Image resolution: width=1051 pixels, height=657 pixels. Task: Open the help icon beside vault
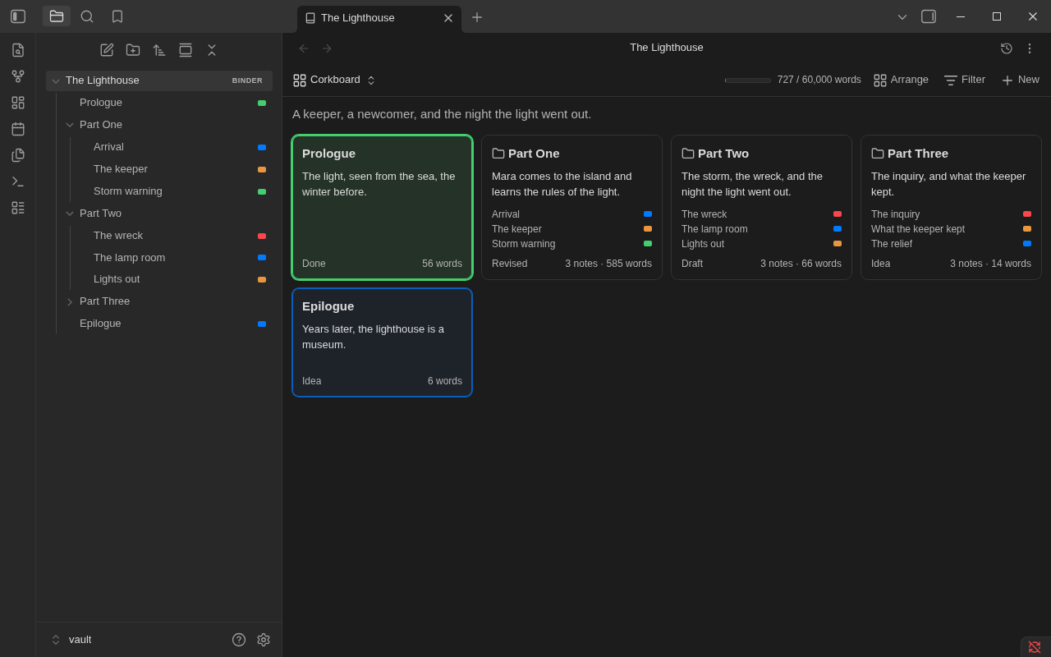click(x=239, y=640)
